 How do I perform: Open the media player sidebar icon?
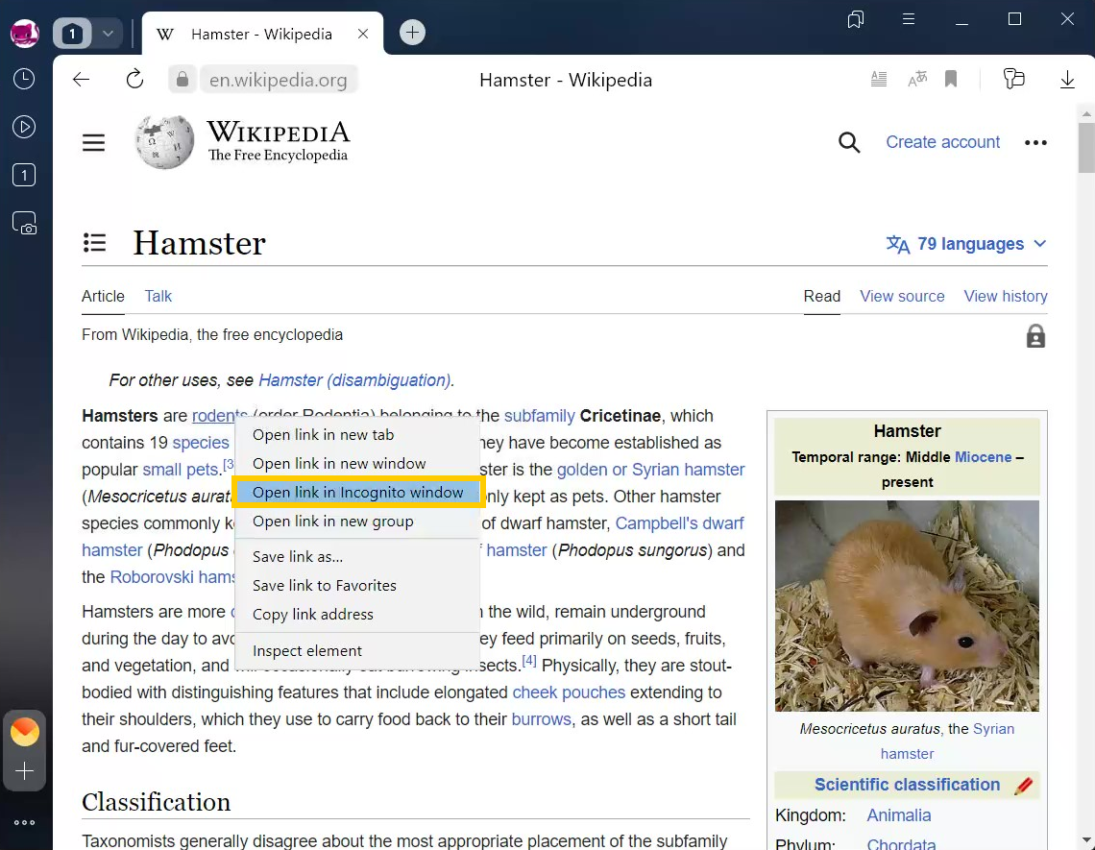[24, 127]
